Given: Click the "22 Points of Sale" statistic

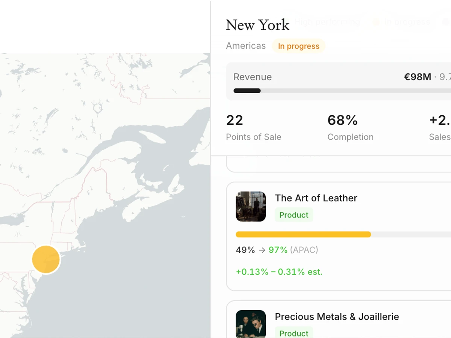Looking at the screenshot, I should coord(253,127).
